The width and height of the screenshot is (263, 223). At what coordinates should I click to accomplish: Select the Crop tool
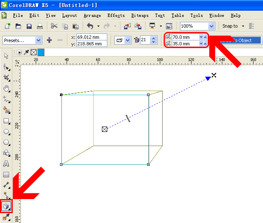coord(7,78)
